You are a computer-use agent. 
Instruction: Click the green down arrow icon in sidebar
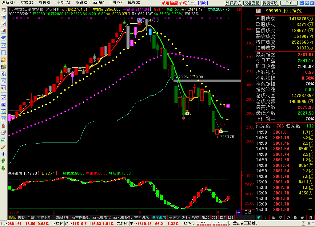[3, 168]
